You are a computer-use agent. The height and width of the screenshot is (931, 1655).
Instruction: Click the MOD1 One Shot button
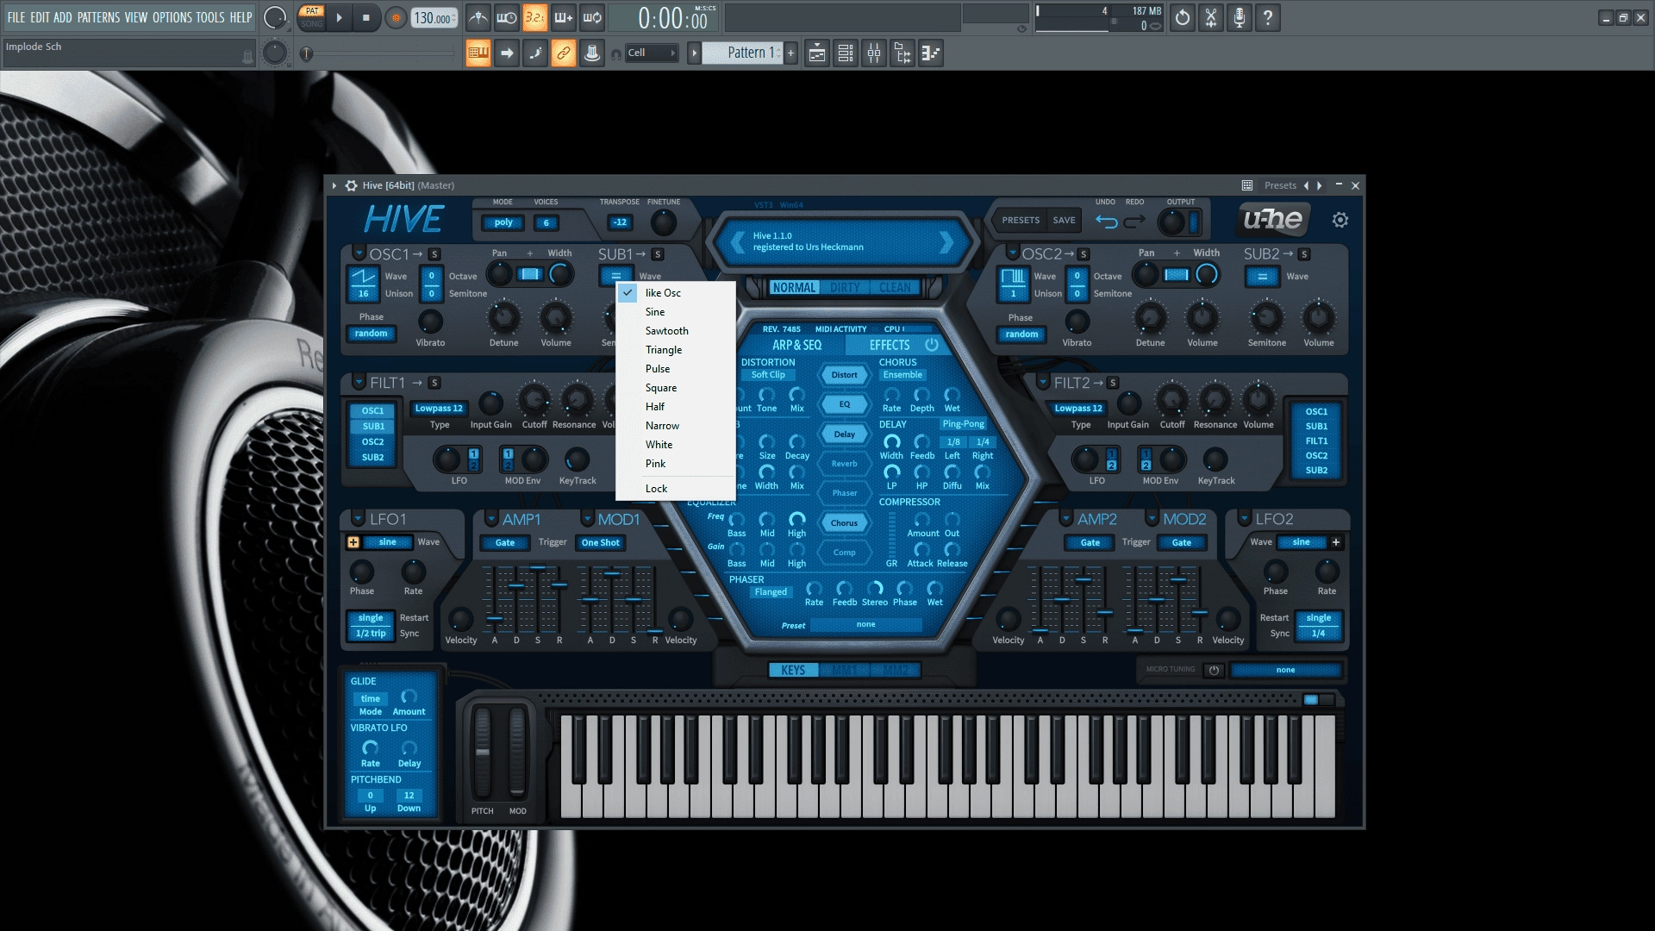[601, 543]
